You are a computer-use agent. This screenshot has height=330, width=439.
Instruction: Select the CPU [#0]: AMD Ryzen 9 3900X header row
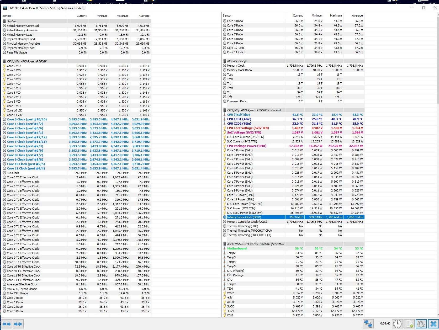pos(76,61)
